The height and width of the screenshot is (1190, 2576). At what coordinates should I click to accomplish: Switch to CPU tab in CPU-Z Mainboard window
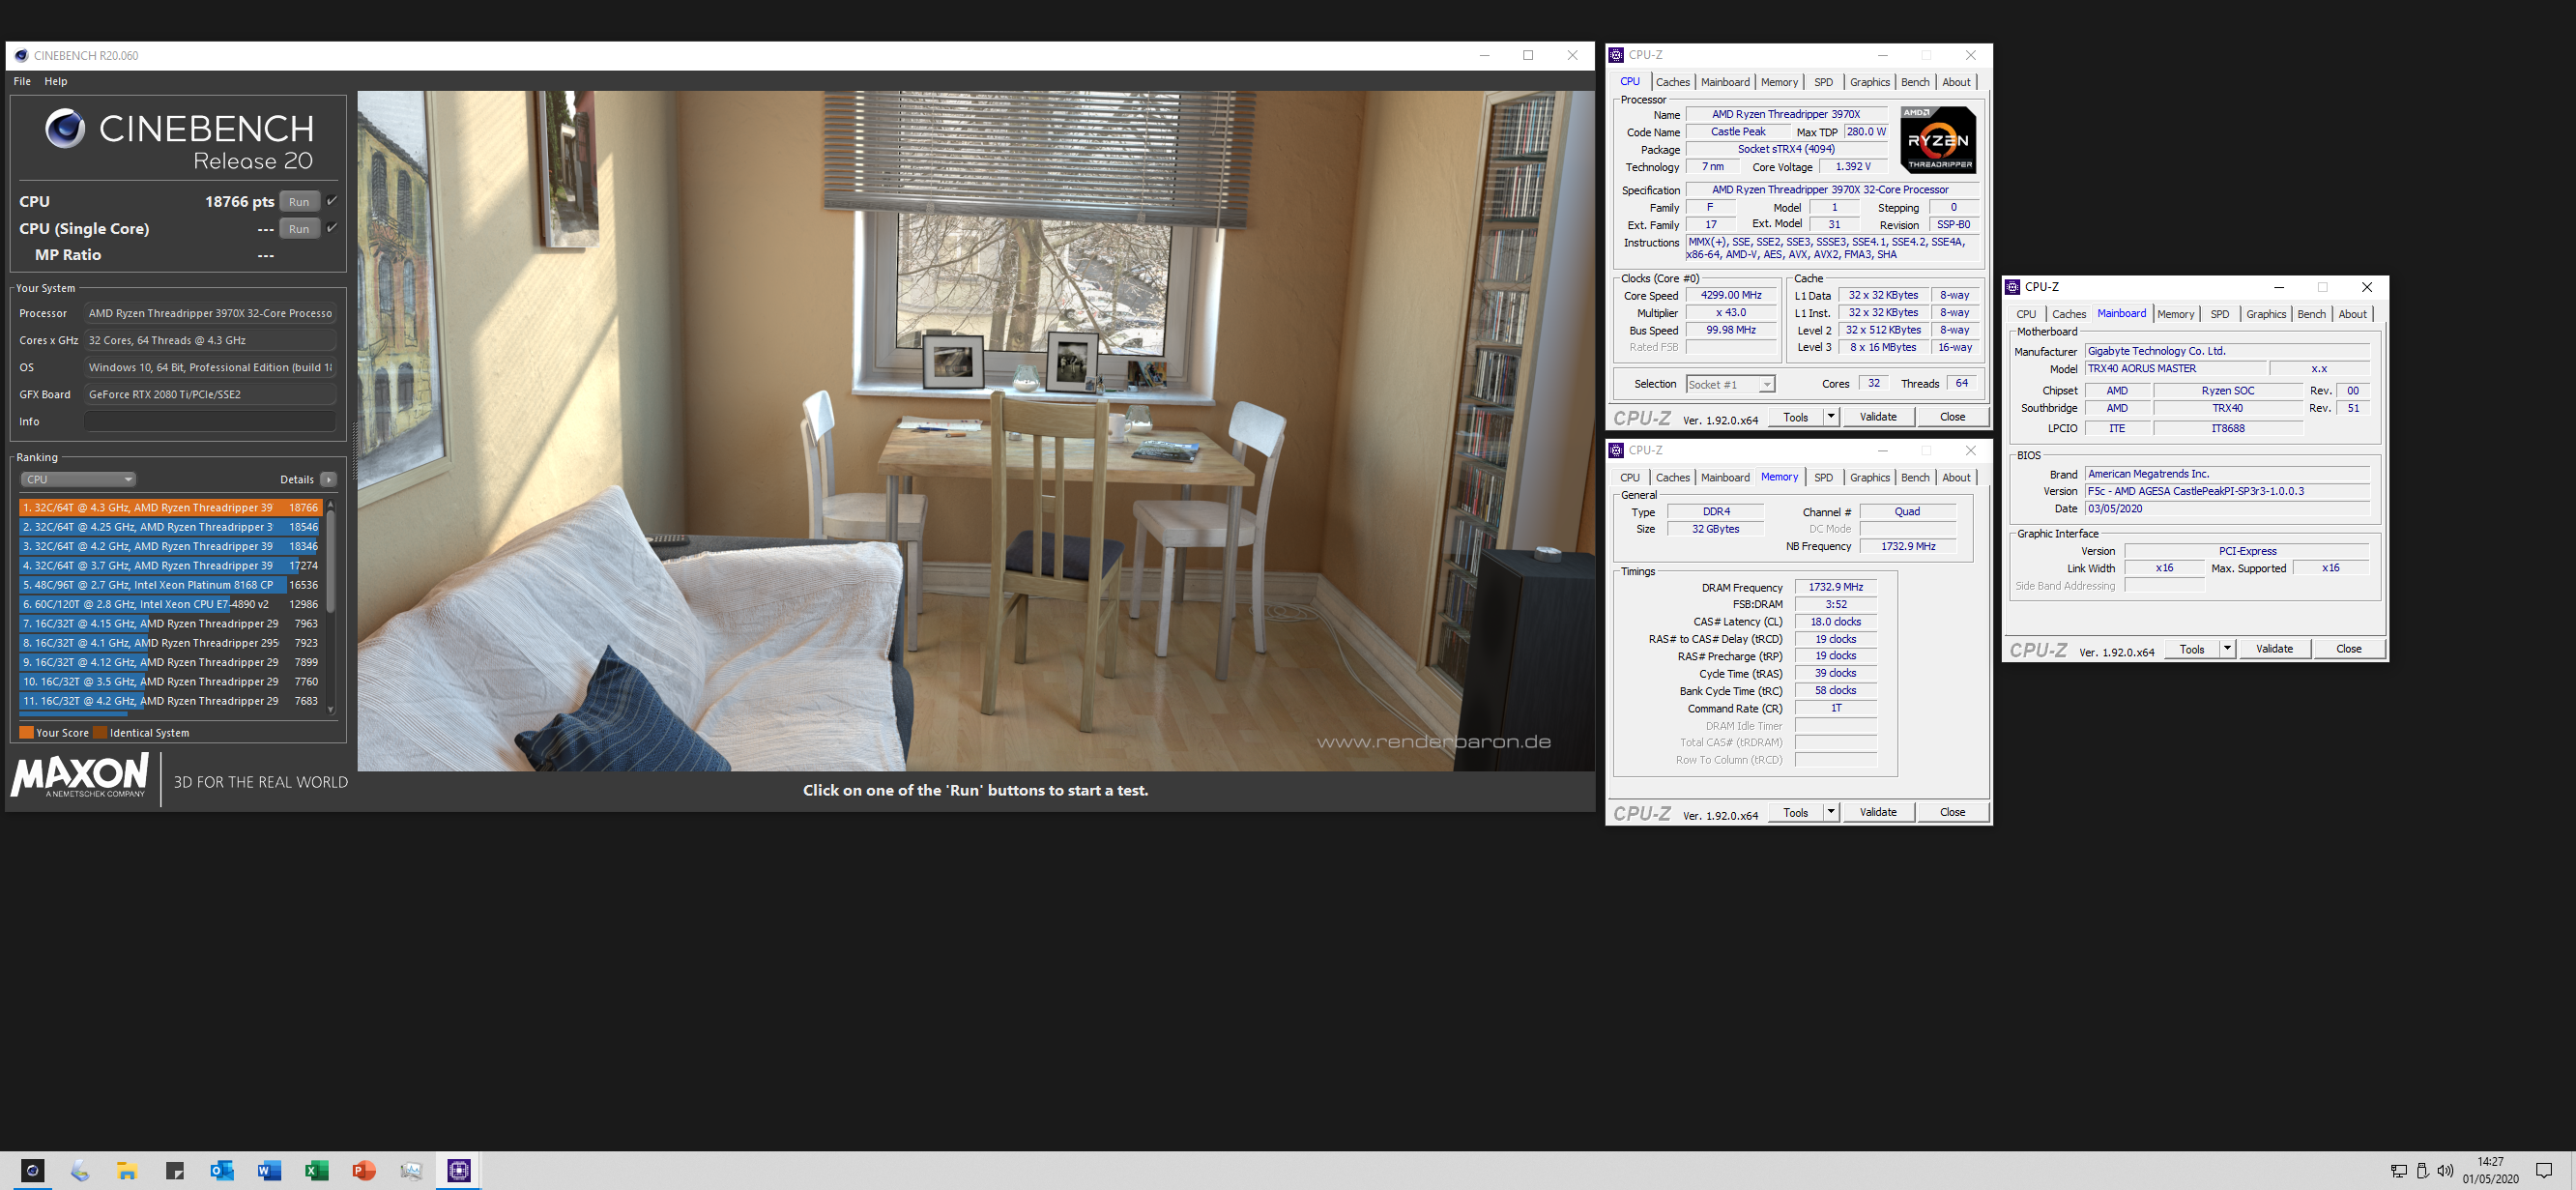2026,314
